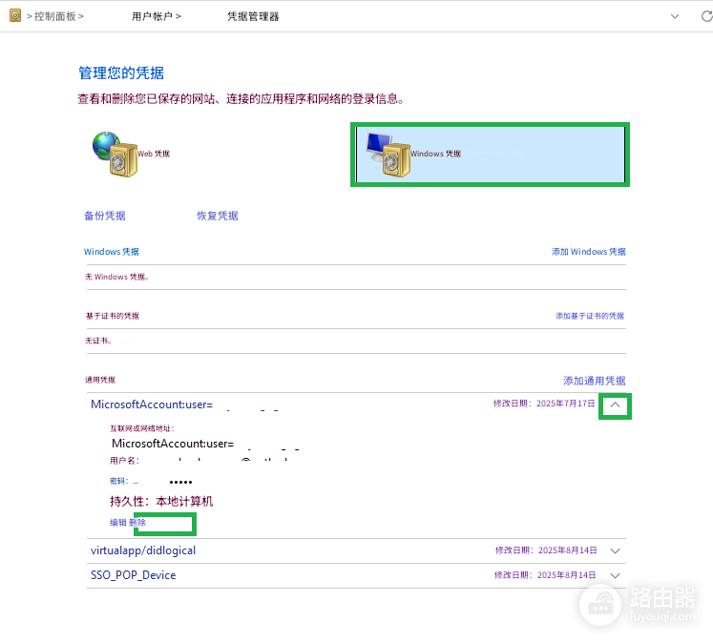
Task: Open 备份凭据 link
Action: 105,216
